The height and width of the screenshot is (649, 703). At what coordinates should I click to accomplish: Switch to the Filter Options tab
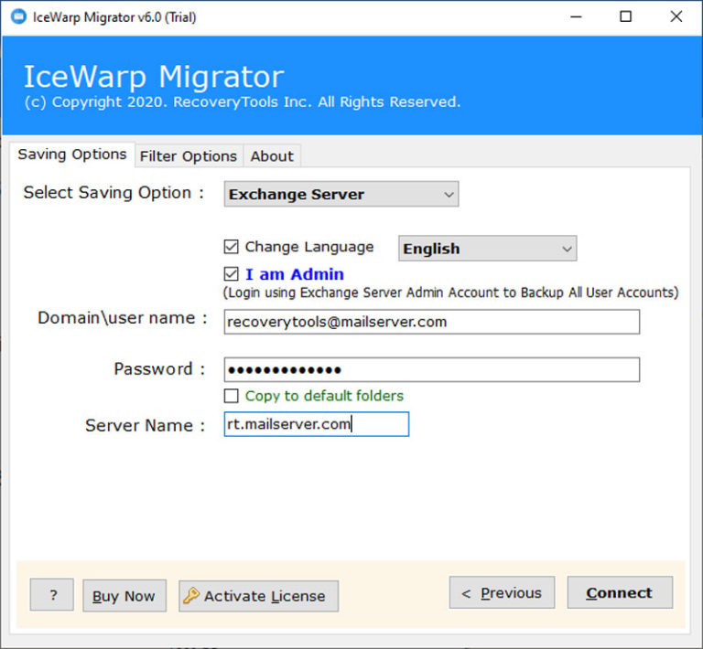(189, 156)
